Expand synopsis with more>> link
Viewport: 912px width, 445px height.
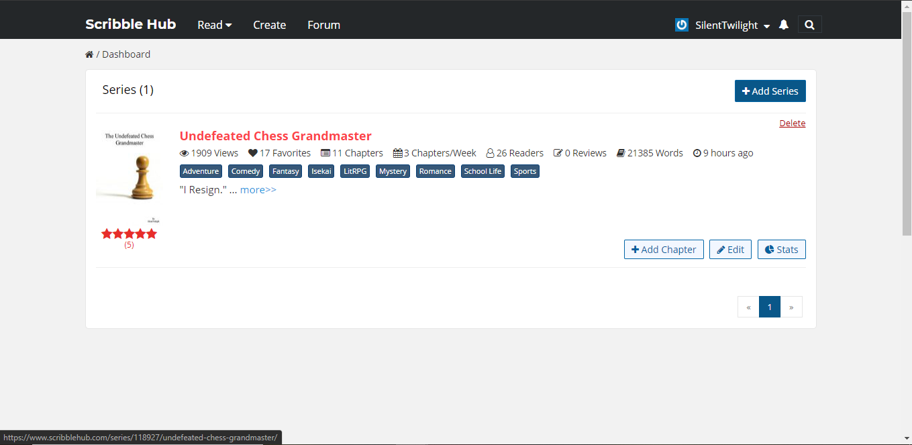point(258,190)
